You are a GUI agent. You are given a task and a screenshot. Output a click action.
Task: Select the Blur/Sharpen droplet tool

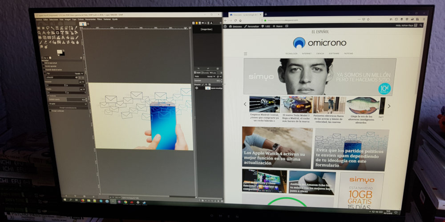pyautogui.click(x=77, y=42)
